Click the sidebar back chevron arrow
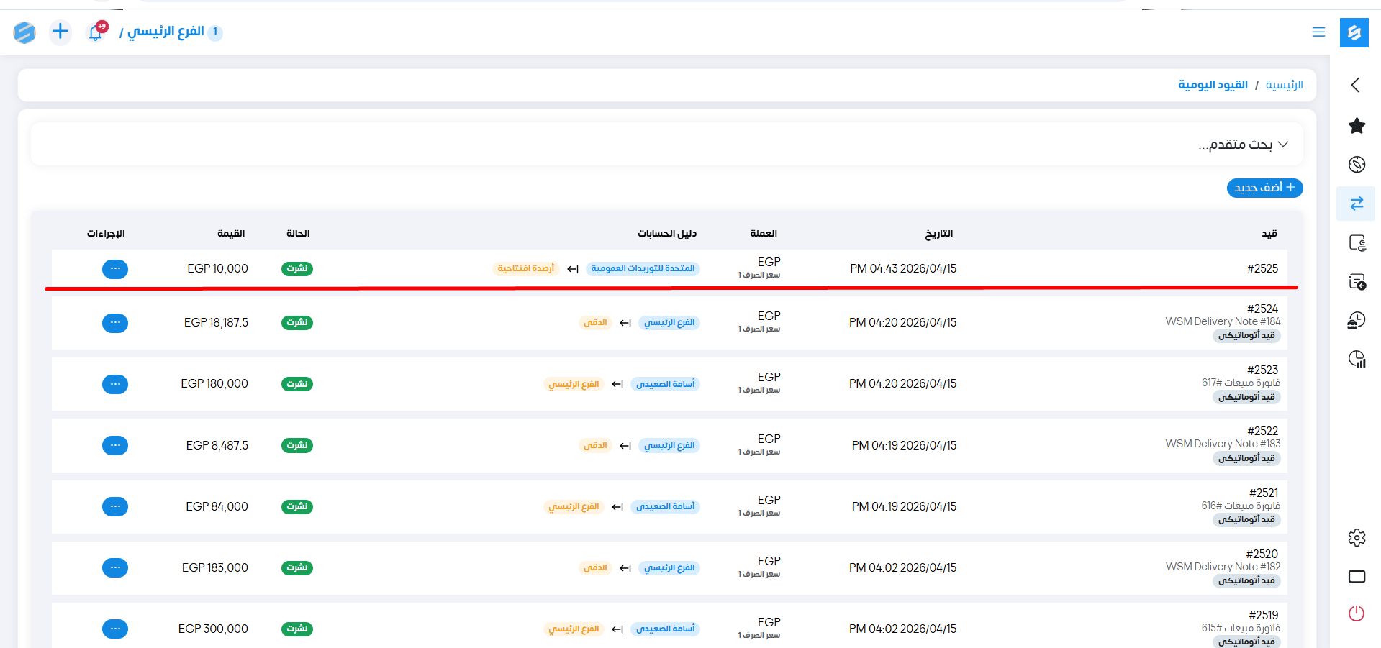1381x648 pixels. [1355, 85]
